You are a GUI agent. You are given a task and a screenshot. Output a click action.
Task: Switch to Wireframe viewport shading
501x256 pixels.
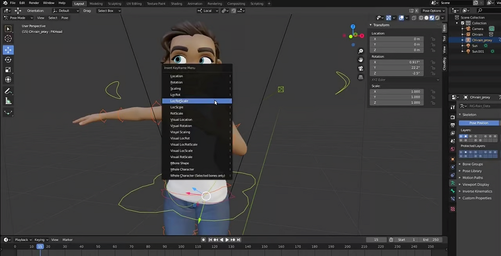421,18
